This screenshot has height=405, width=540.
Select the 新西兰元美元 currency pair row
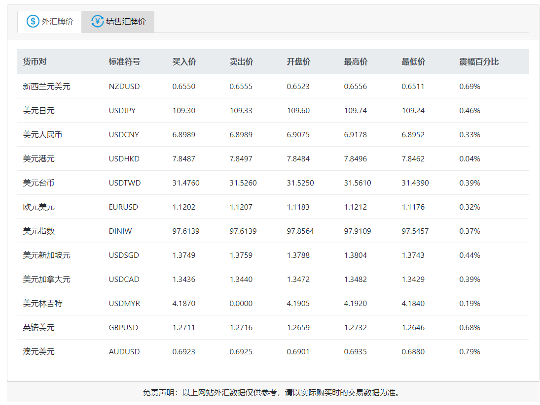(x=273, y=87)
